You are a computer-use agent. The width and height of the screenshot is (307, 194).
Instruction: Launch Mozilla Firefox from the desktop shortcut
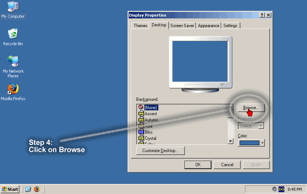coord(13,89)
